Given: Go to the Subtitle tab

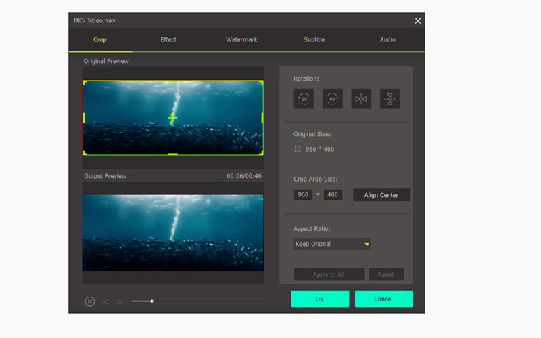Looking at the screenshot, I should (314, 40).
